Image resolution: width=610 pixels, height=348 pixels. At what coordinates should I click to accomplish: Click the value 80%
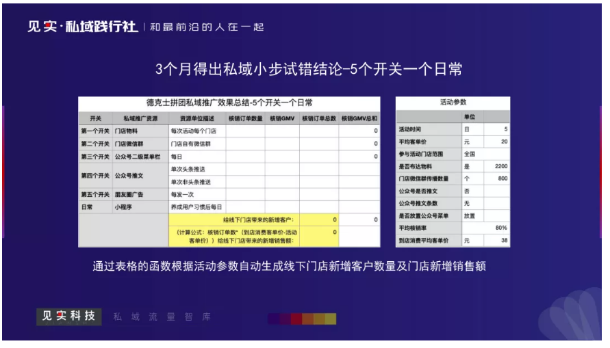tap(486, 228)
